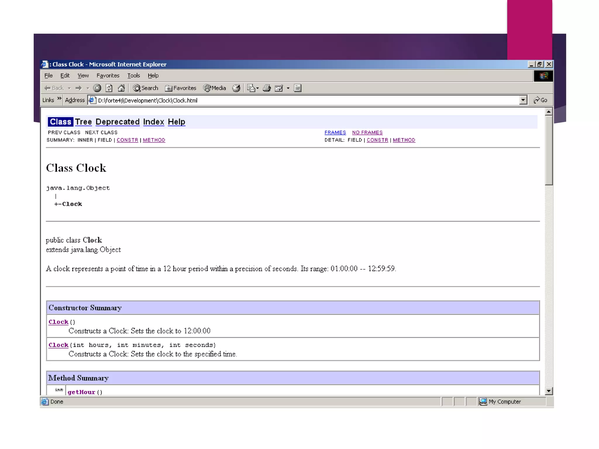This screenshot has height=449, width=599.
Task: Open the Back history dropdown arrow
Action: [x=69, y=88]
